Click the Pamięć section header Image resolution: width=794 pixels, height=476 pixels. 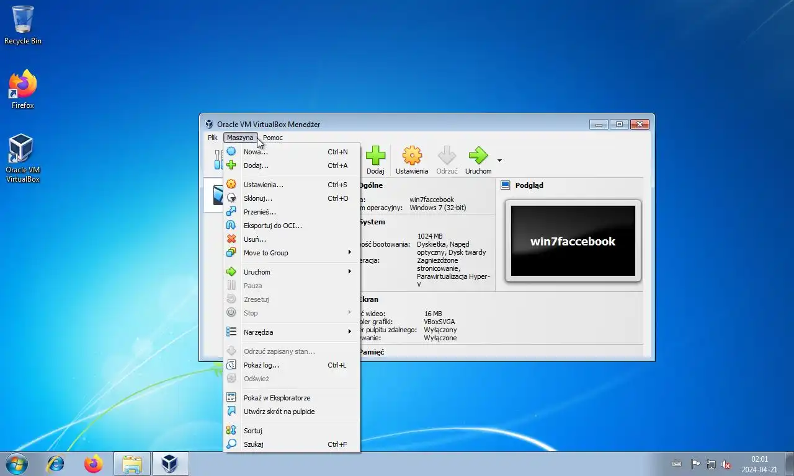tap(372, 352)
